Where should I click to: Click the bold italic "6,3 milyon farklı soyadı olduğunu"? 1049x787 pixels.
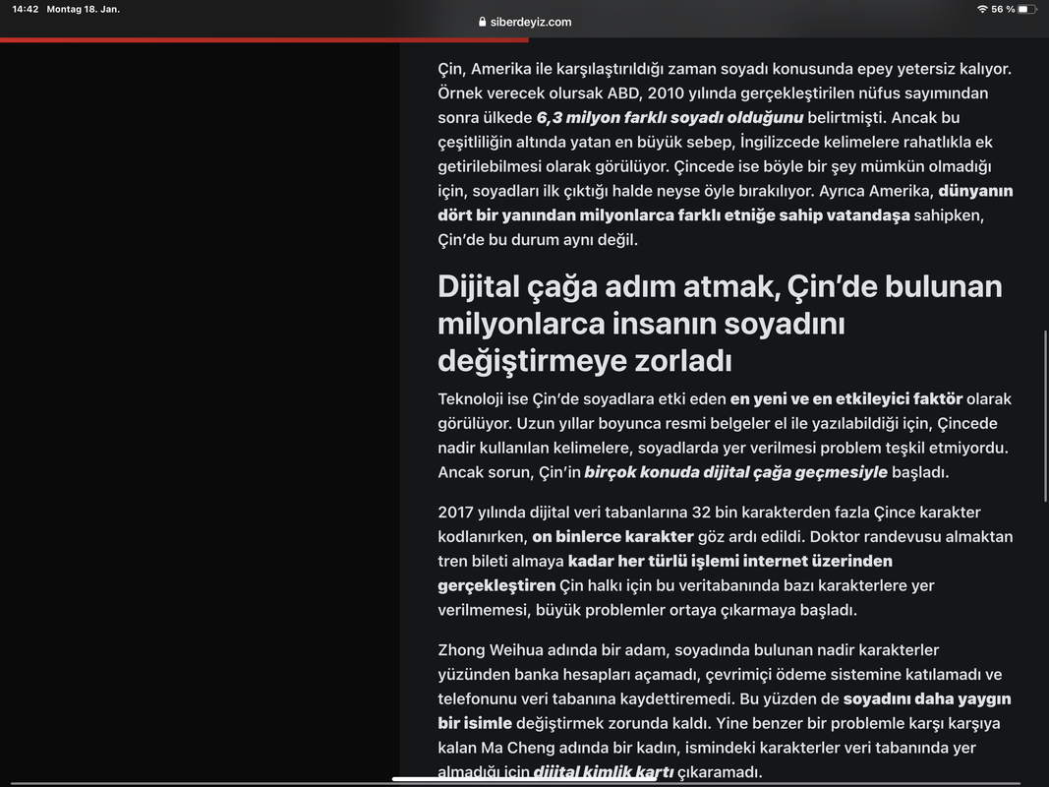[x=670, y=118]
